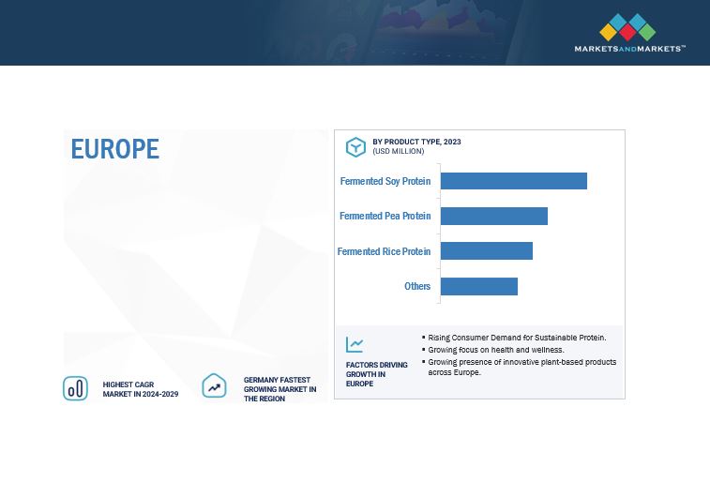This screenshot has height=497, width=710.
Task: Click the MarketsandMarkets diamond logo icon
Action: click(627, 26)
